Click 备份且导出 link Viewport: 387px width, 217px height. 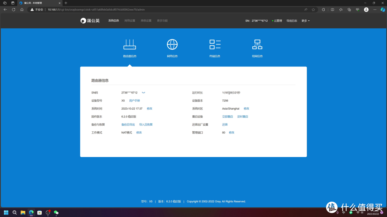(128, 125)
